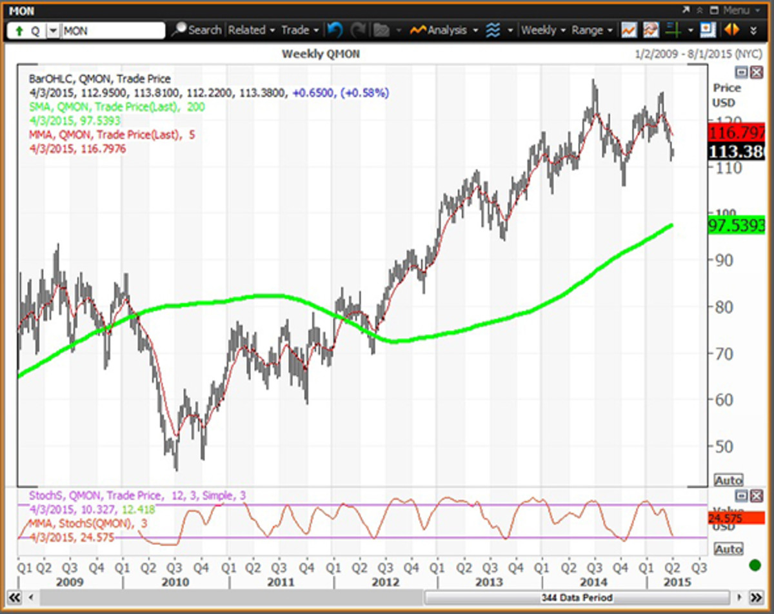
Task: Click the Auto button on stochastics axis
Action: tap(729, 549)
